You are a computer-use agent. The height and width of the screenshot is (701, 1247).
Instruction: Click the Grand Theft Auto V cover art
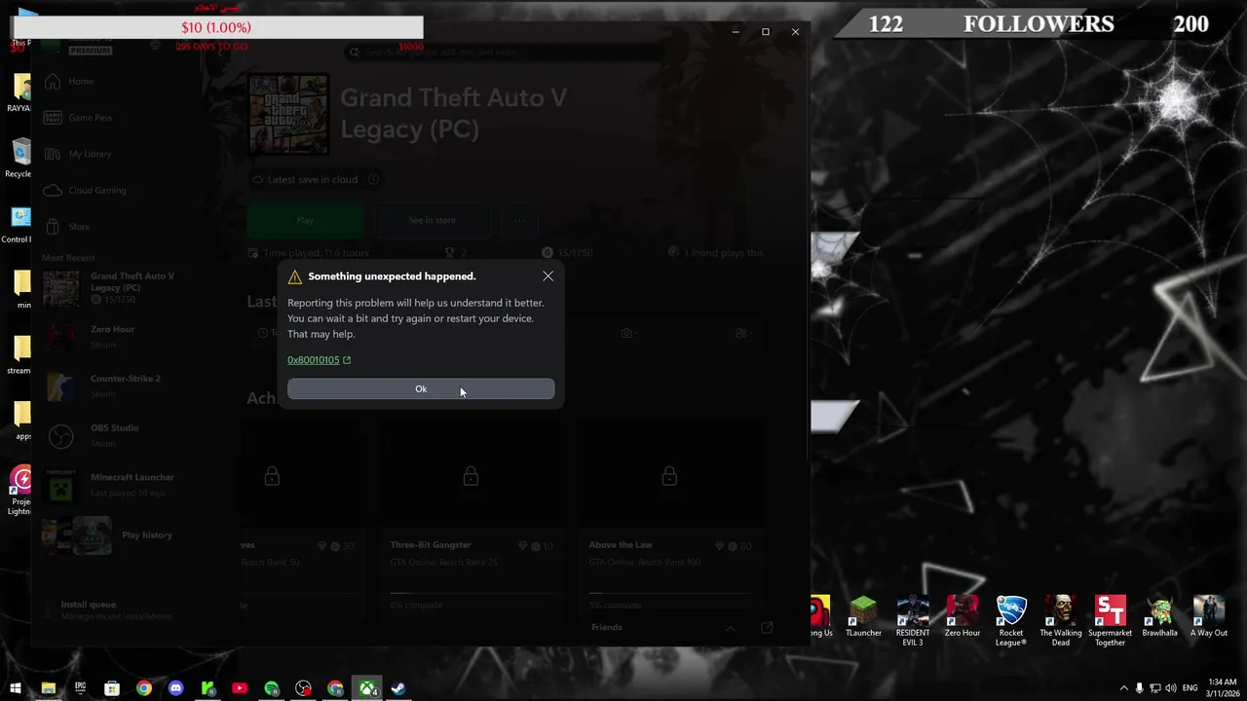[288, 114]
